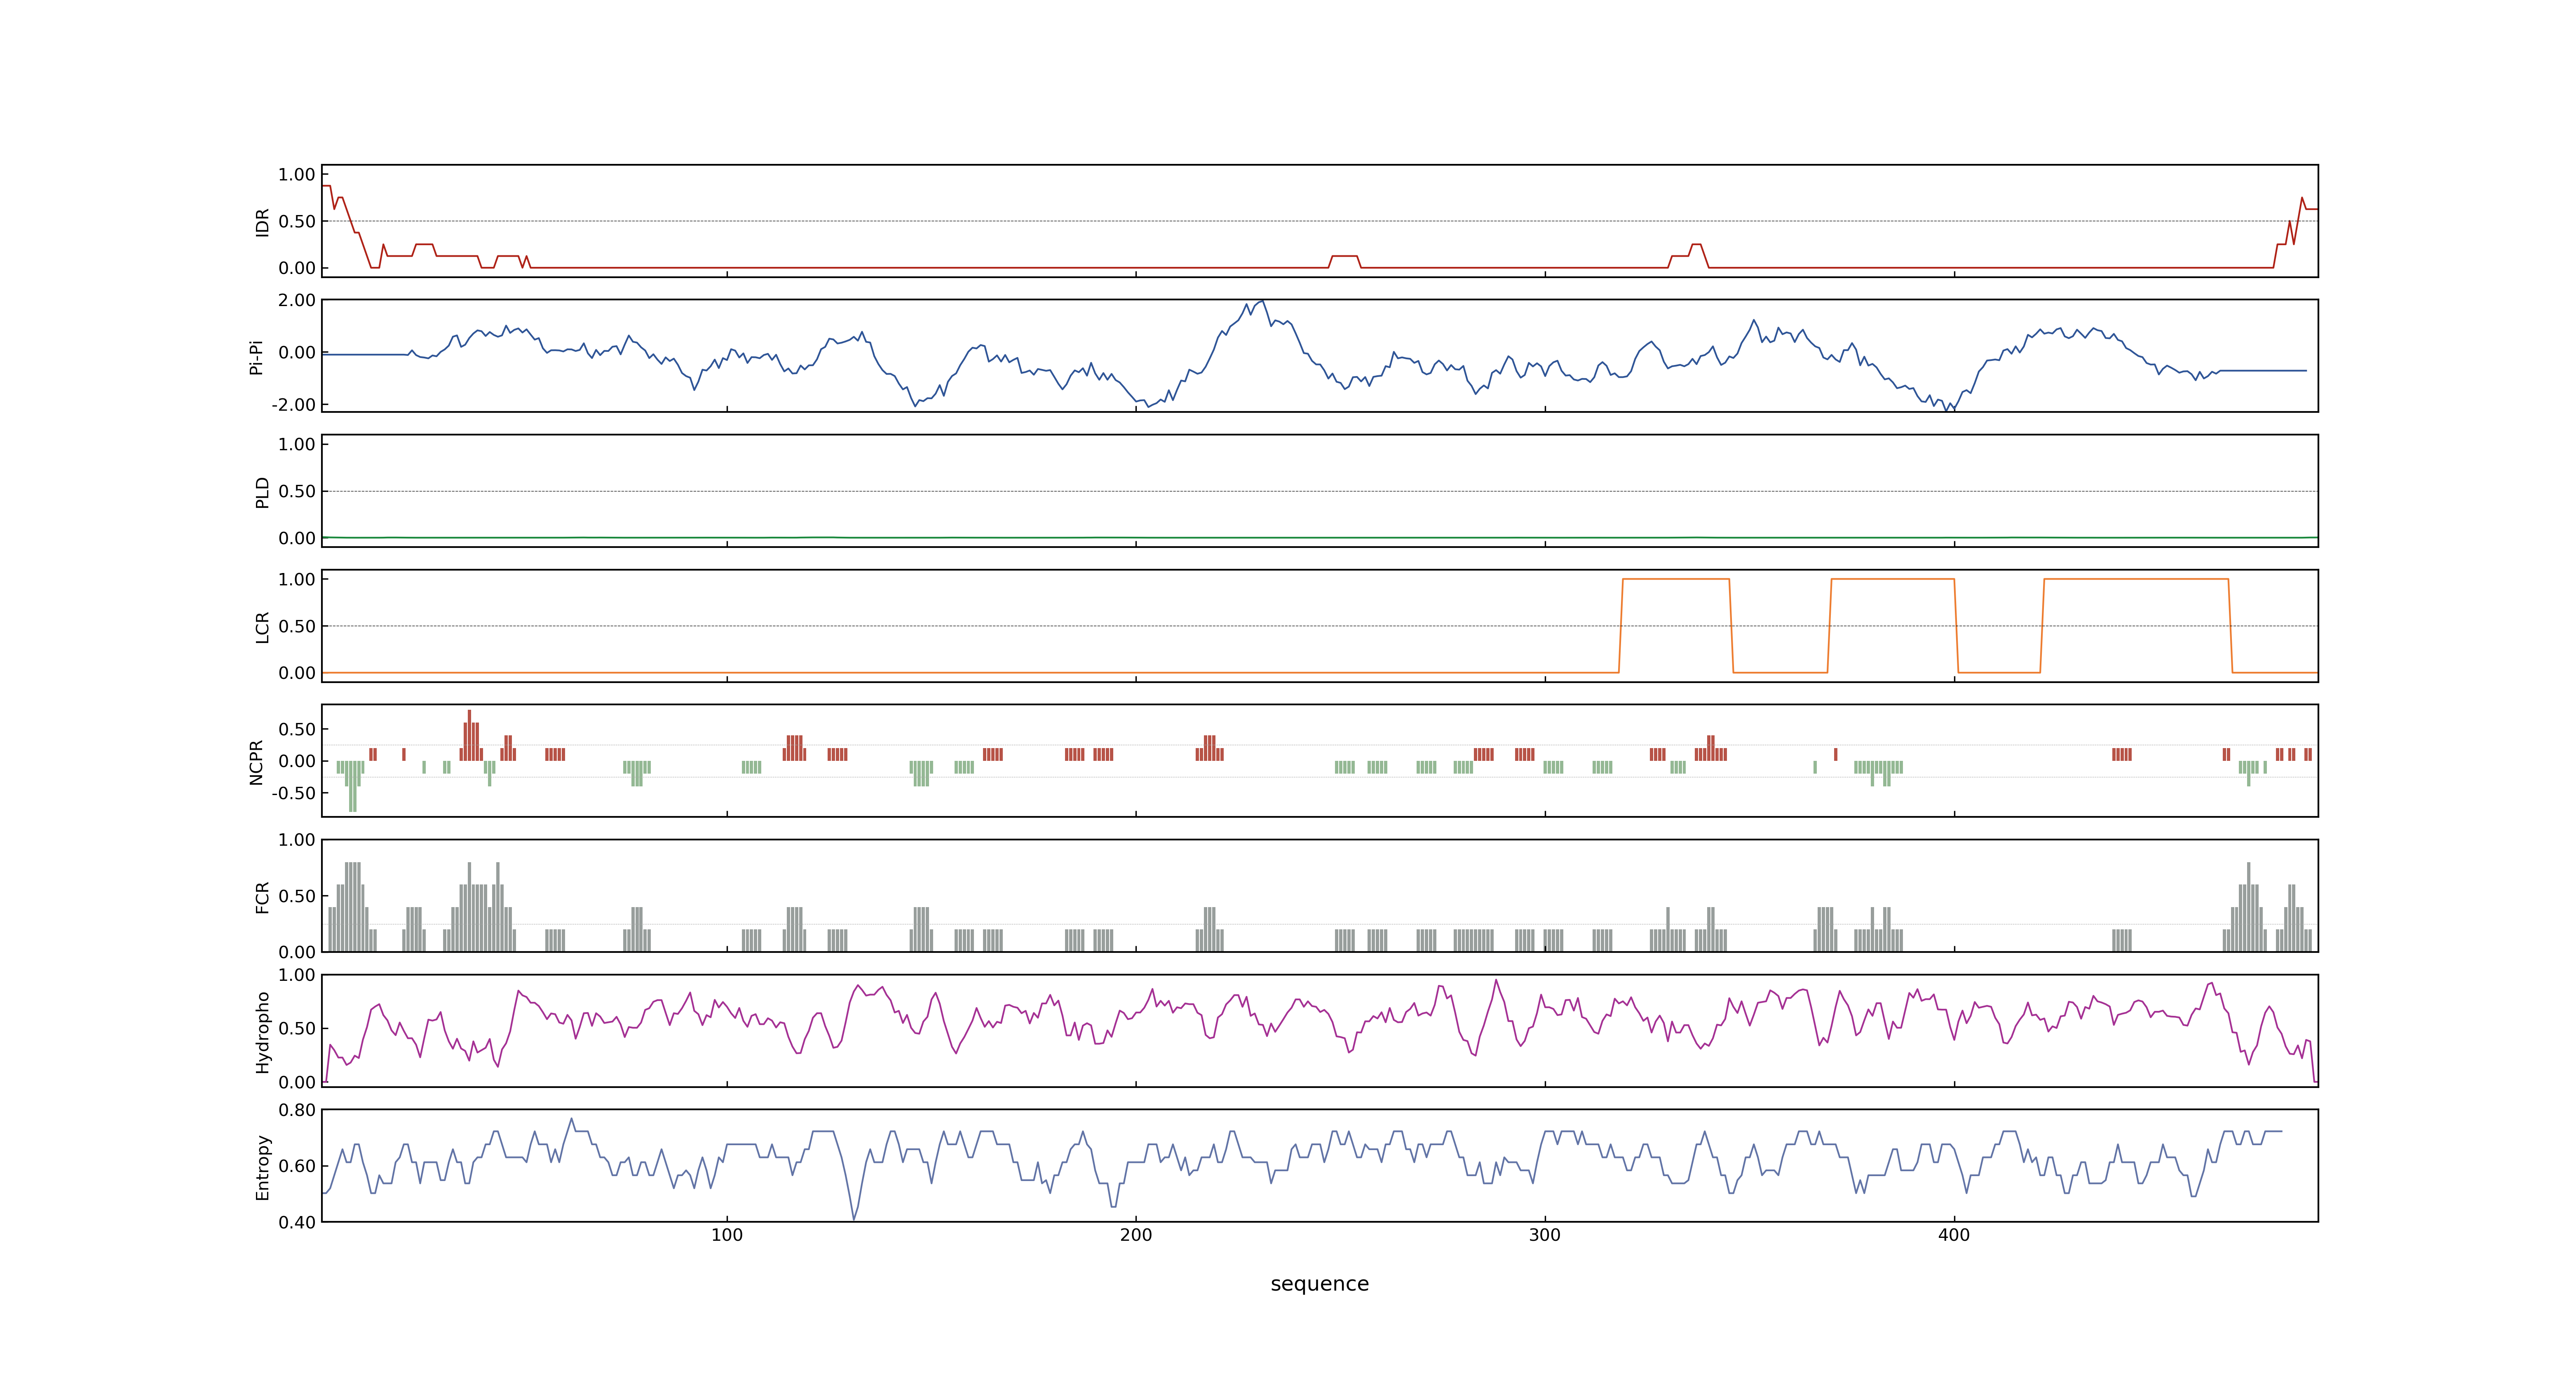
Task: Click the -2.00 tick on Pi-Pi axis
Action: [x=293, y=405]
